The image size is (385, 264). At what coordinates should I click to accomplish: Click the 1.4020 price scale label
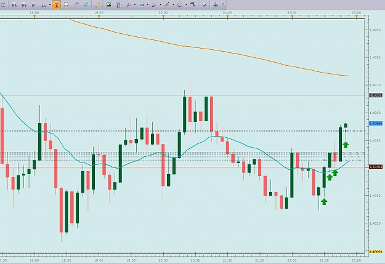[375, 223]
